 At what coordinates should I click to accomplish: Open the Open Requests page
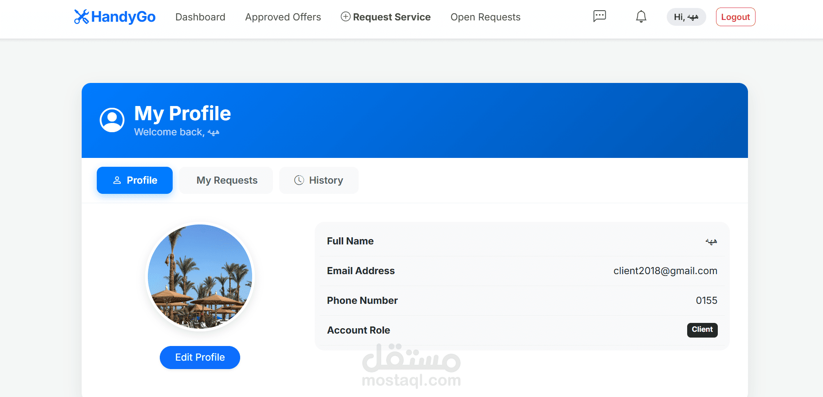(485, 17)
